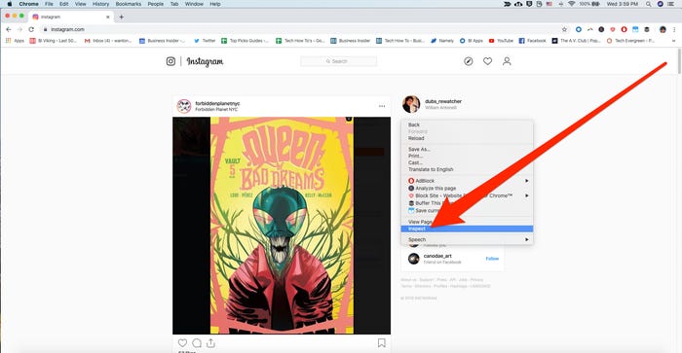This screenshot has width=682, height=353.
Task: Follow canodae_art
Action: (492, 259)
